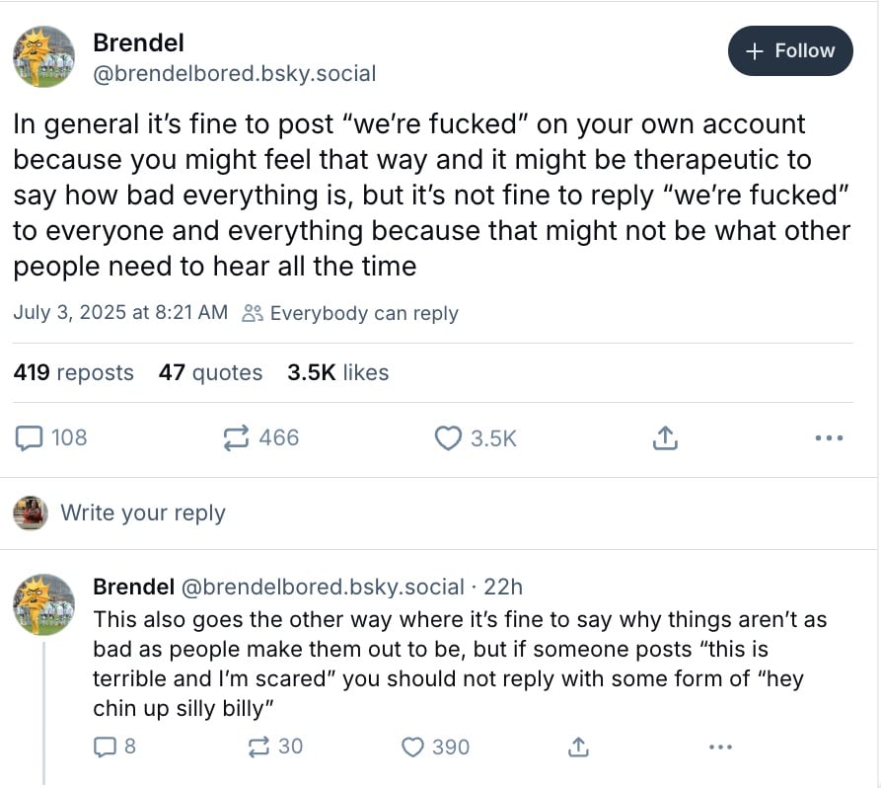Screen dimensions: 882x788
Task: Open the Everybody can reply settings
Action: (351, 313)
